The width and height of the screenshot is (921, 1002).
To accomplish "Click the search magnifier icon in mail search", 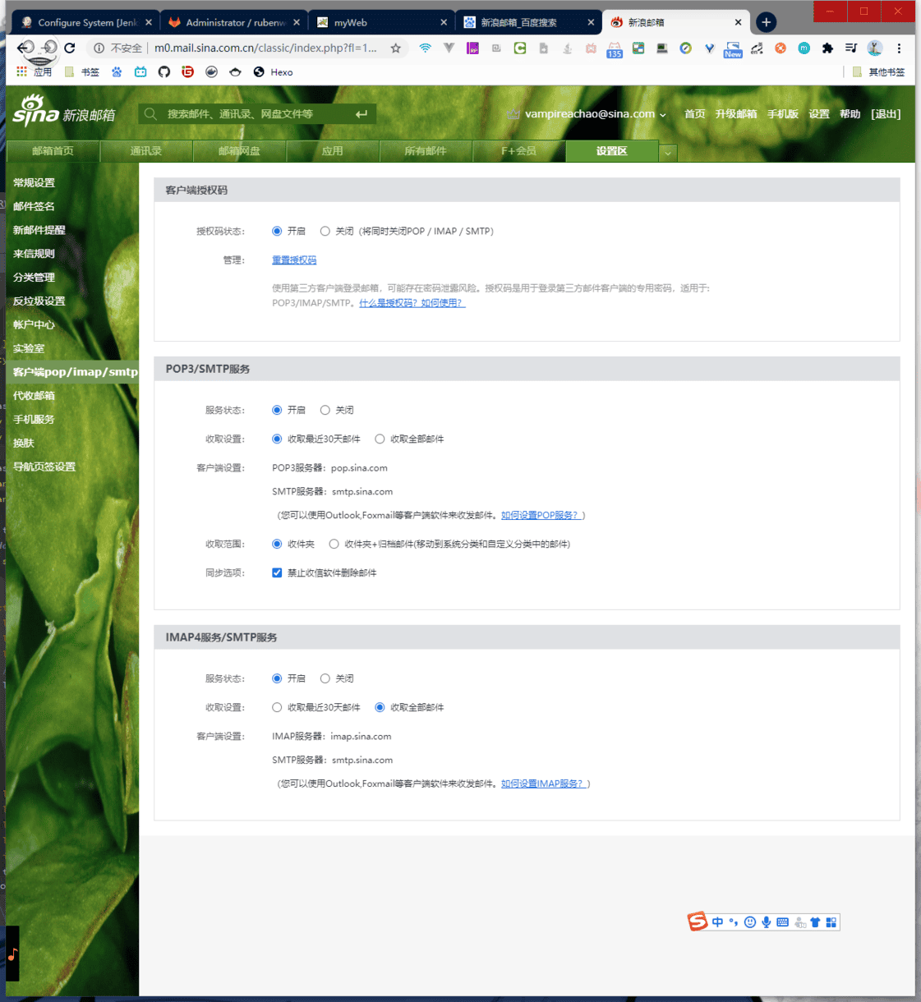I will 150,114.
